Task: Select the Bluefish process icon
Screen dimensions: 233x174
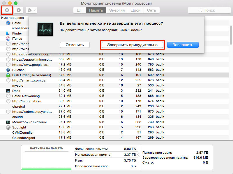Action: click(x=8, y=70)
